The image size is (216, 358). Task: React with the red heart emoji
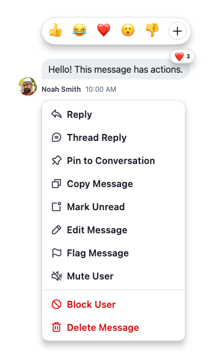coord(104,31)
